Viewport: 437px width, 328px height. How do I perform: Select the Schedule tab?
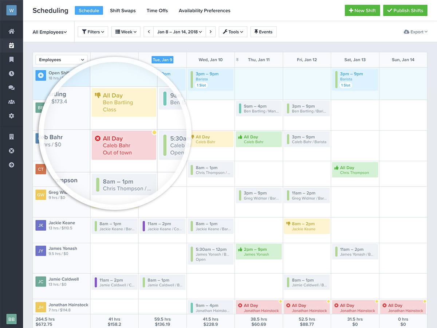pos(89,11)
